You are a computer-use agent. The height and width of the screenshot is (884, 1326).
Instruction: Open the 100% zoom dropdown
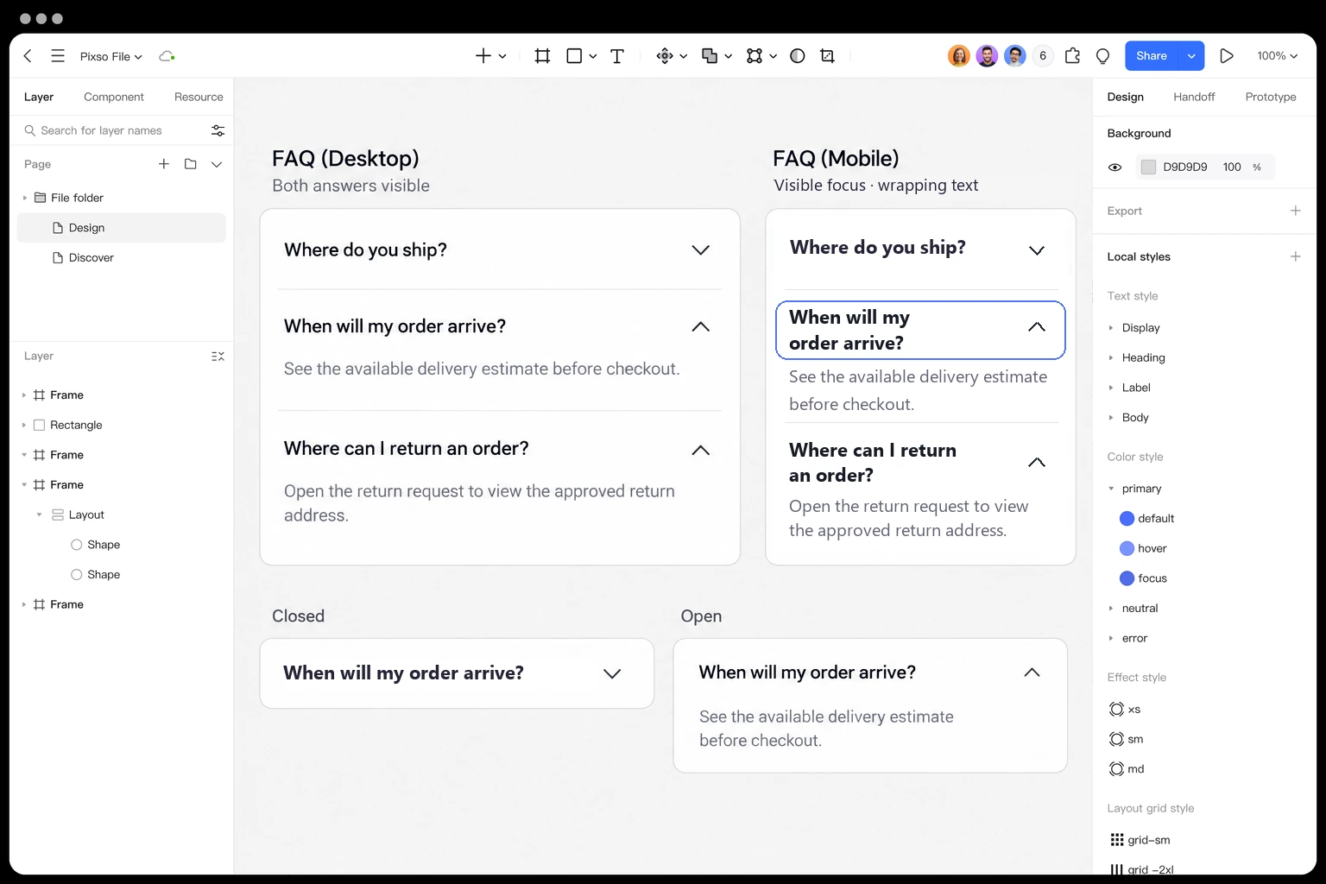click(1277, 56)
